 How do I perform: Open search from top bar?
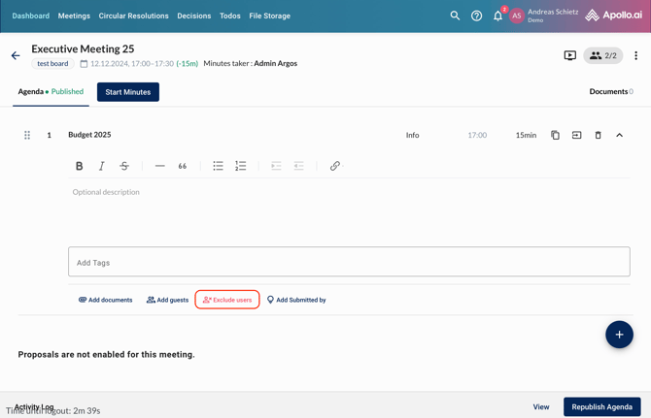click(455, 16)
